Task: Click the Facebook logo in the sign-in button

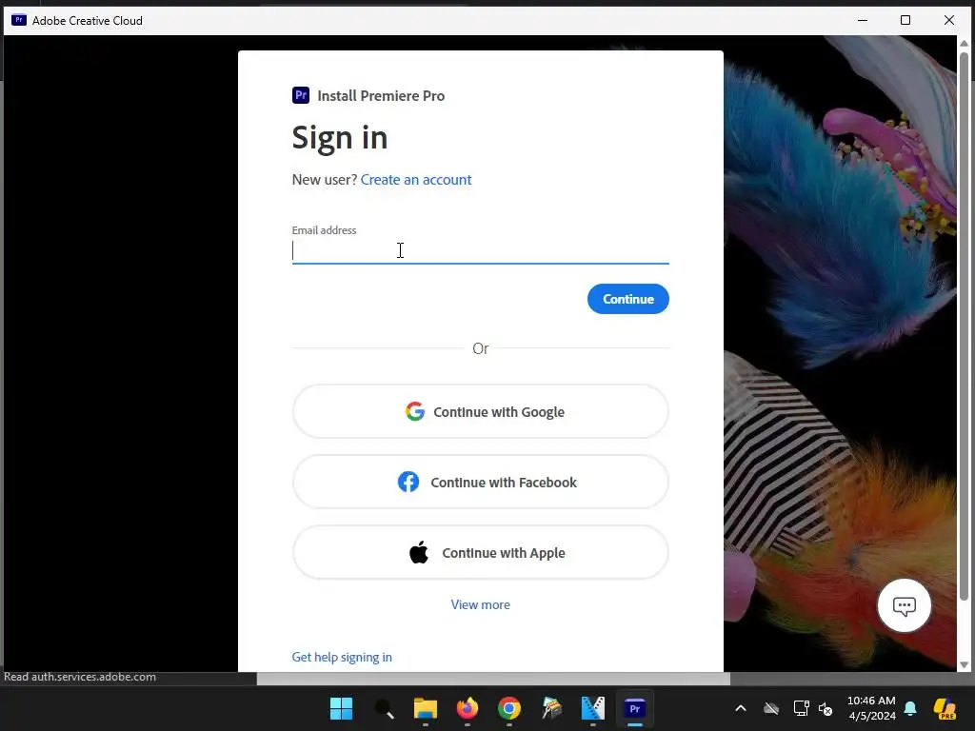Action: pos(408,482)
